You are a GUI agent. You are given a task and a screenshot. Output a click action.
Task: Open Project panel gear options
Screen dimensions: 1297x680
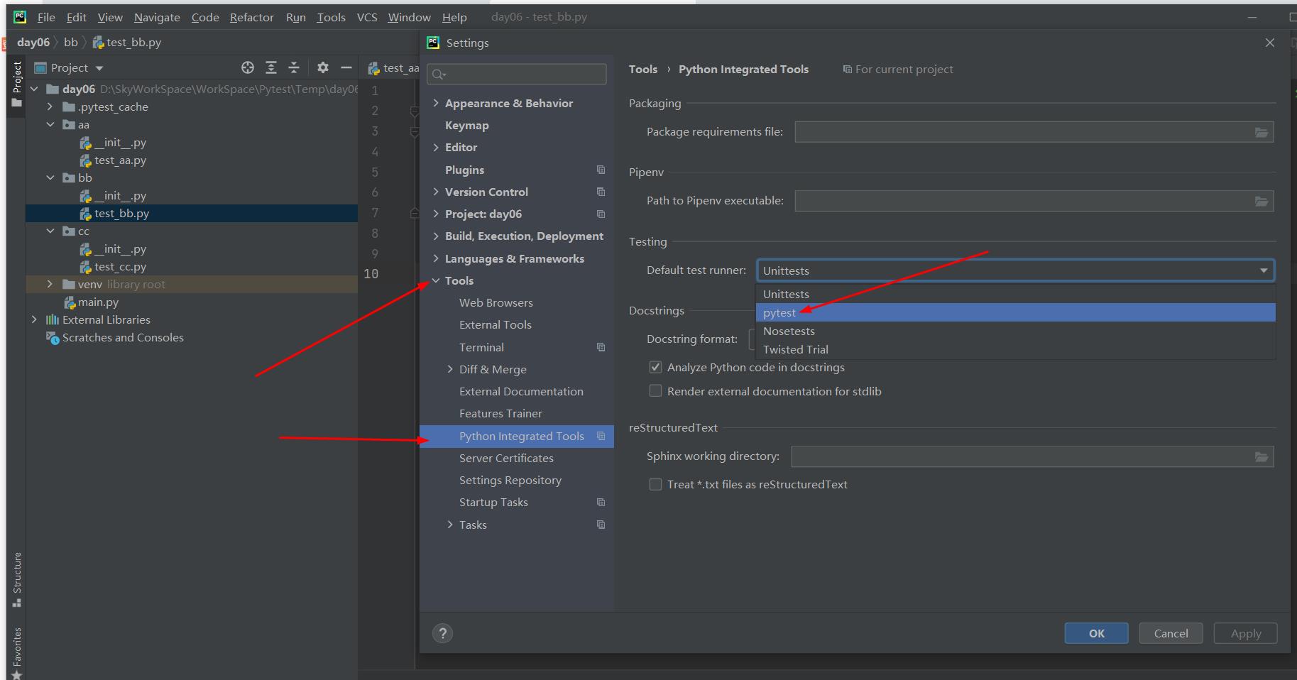click(x=323, y=67)
